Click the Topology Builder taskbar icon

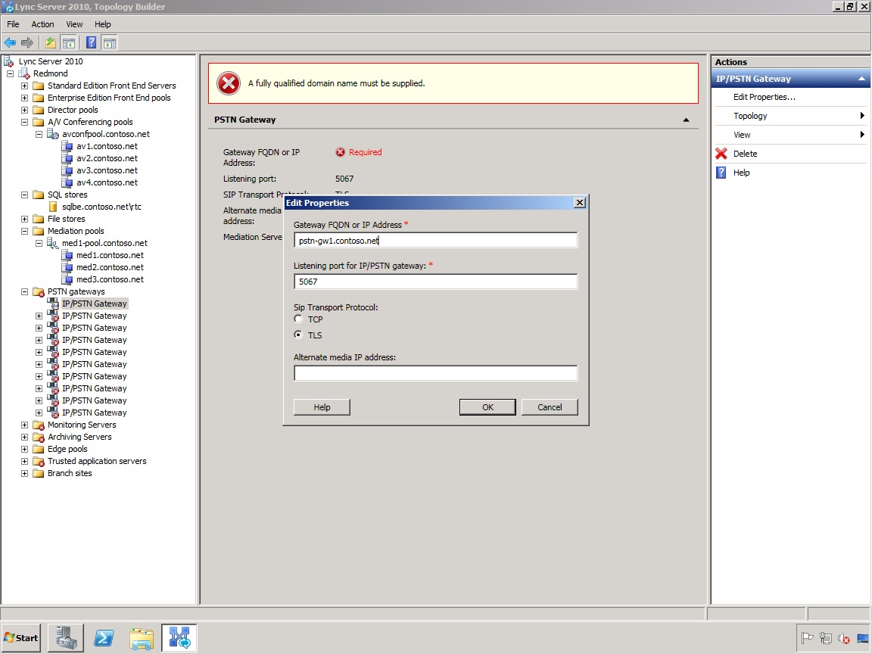click(x=179, y=637)
